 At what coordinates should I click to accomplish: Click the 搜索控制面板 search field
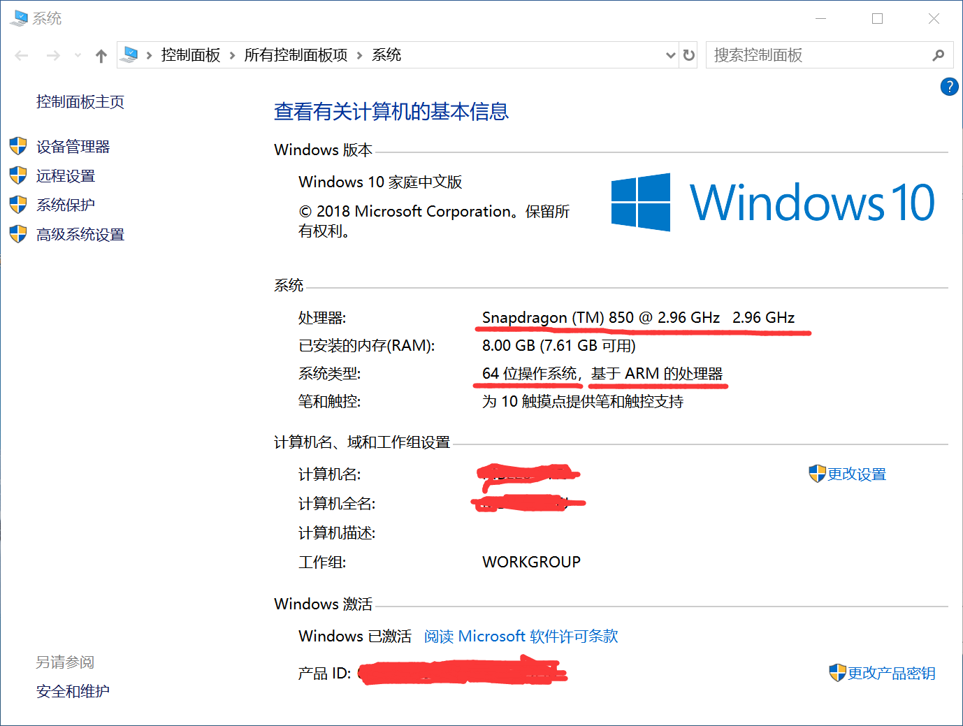click(x=818, y=55)
